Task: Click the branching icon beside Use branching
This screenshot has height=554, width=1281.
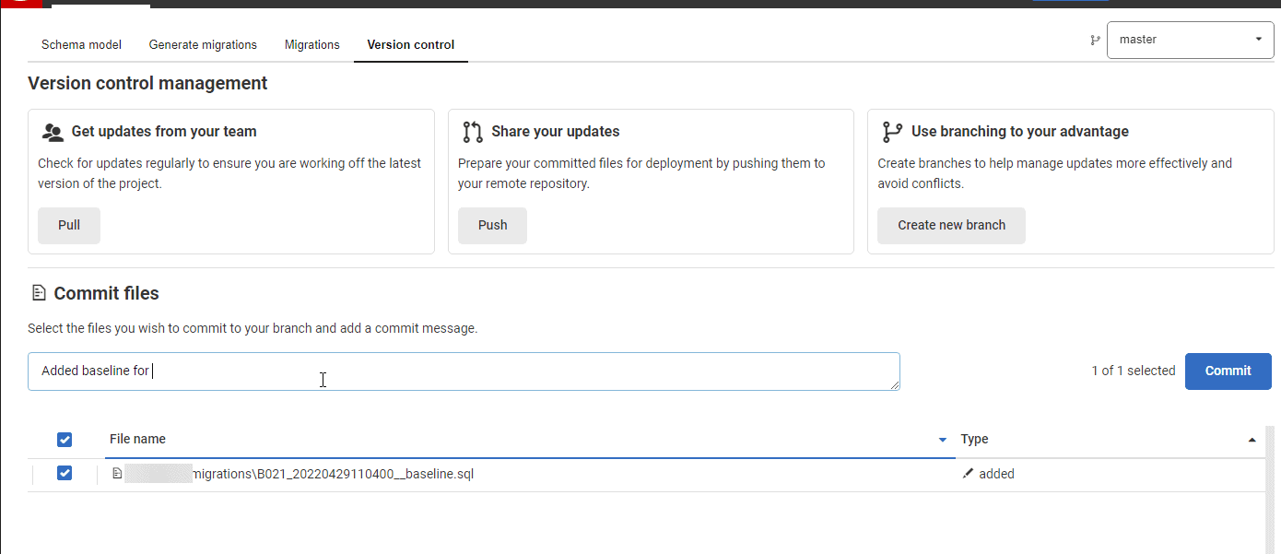Action: tap(891, 132)
